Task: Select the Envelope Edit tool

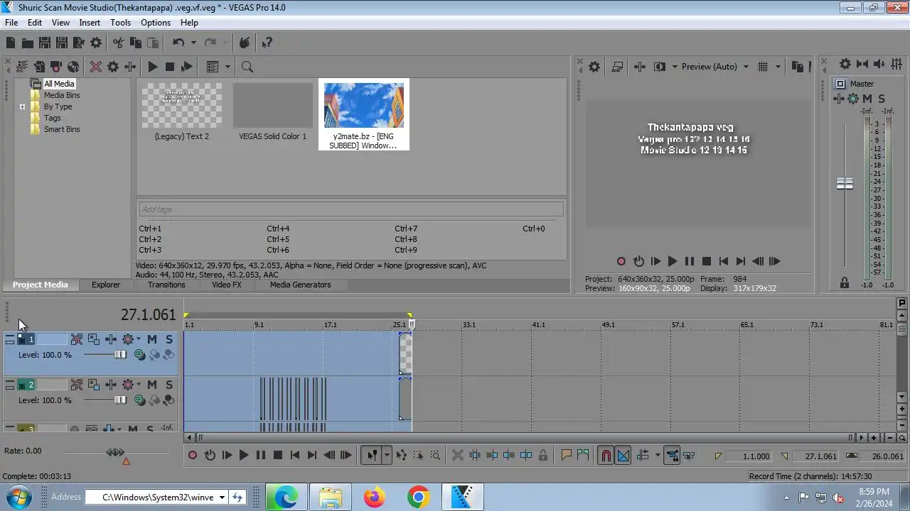Action: (x=402, y=456)
